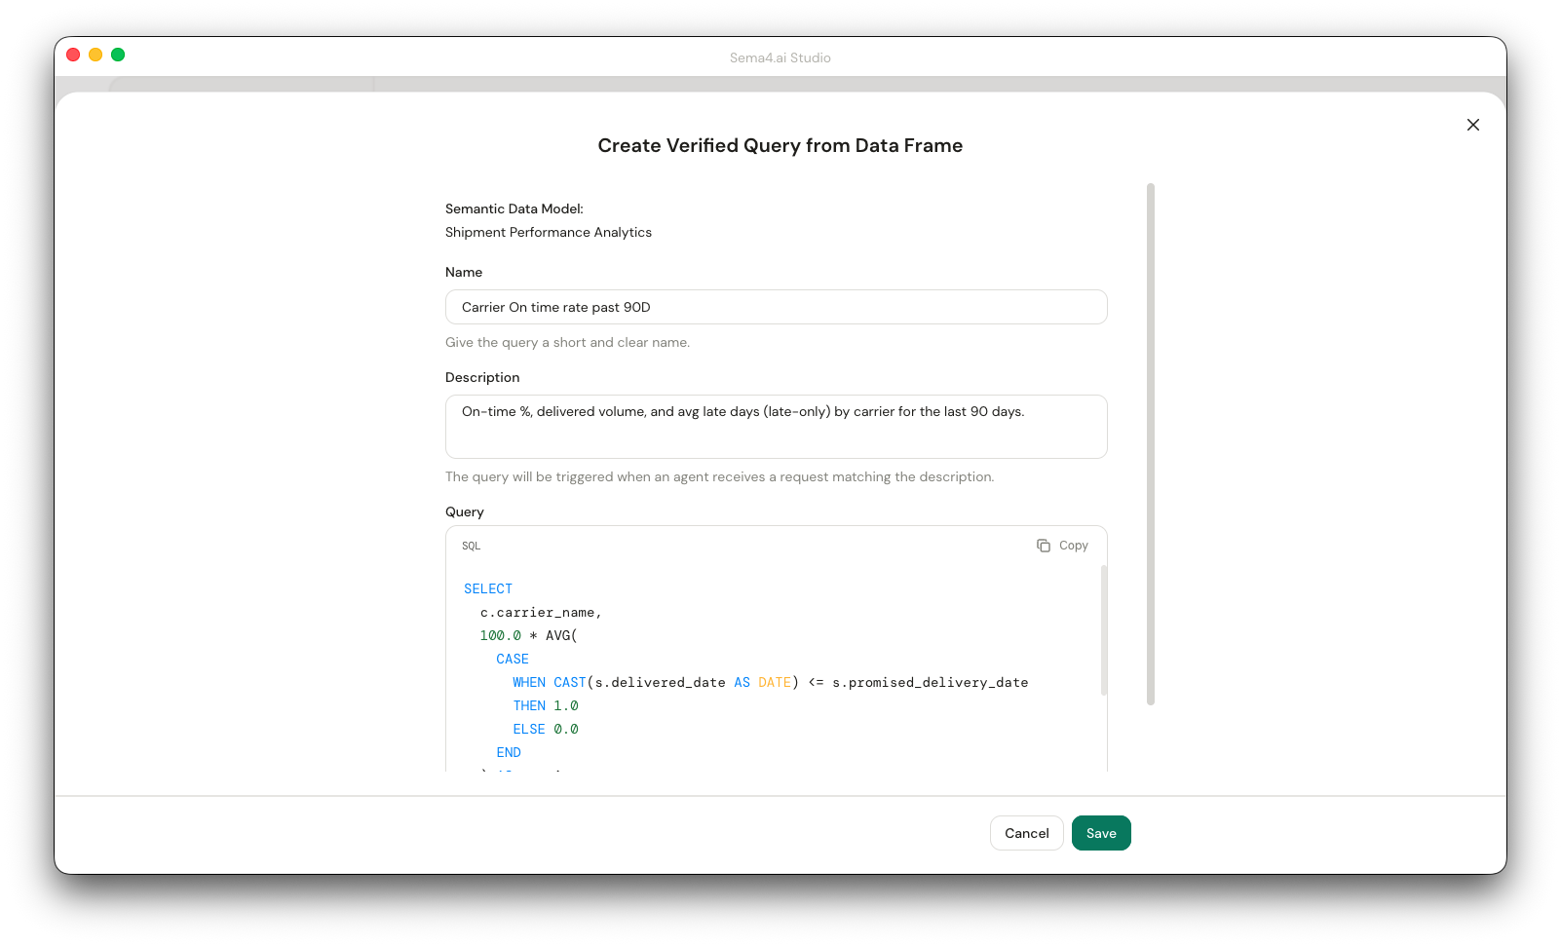Click the SELECT keyword in the query

[x=488, y=588]
